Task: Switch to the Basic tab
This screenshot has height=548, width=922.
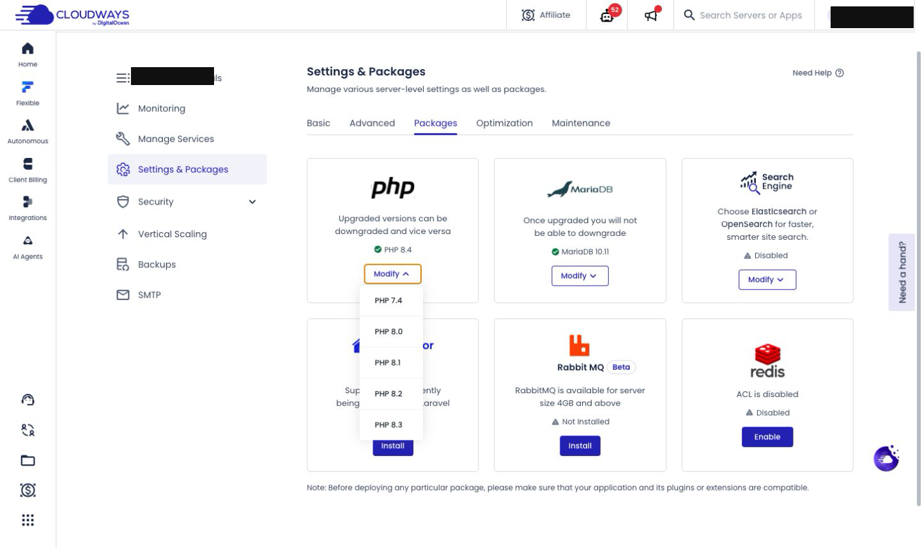Action: click(318, 123)
